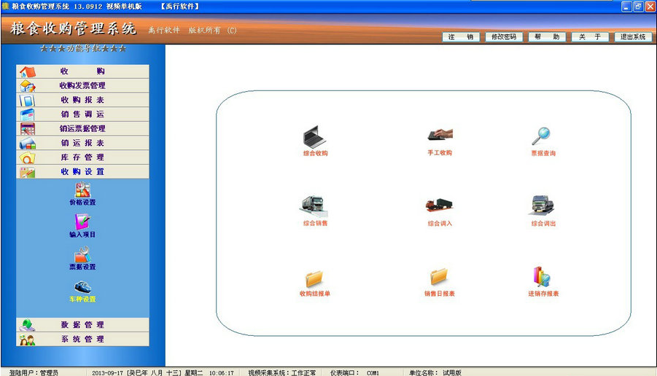
Task: Click 仪表端口 COM1 status entry
Action: click(354, 372)
